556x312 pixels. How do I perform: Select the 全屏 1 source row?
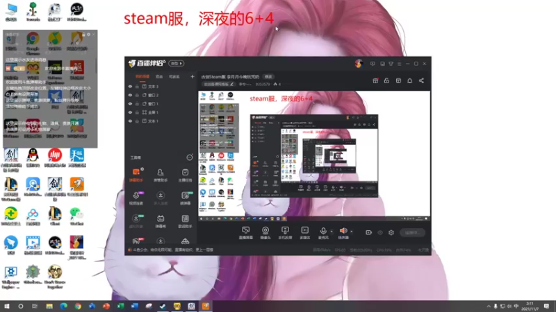(x=161, y=112)
